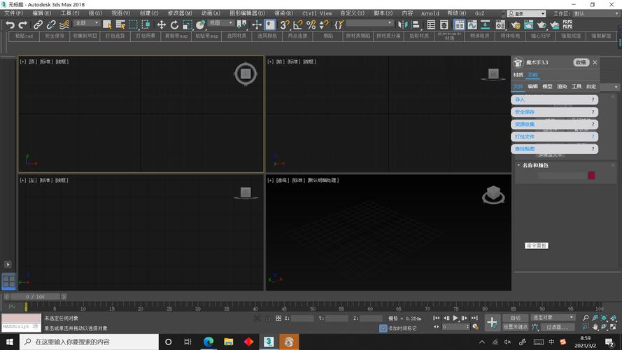Toggle the selection lock icon in status bar
Screen dimensions: 622x350
pos(267,318)
